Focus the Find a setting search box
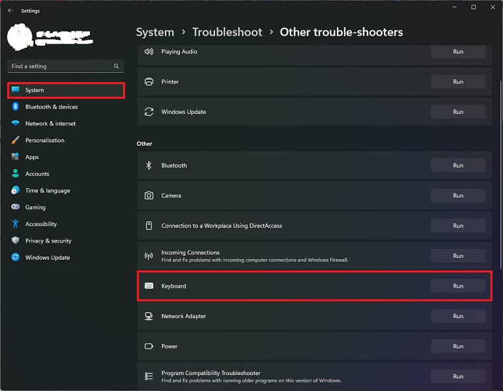Screen dimensions: 503x391 (x=60, y=66)
